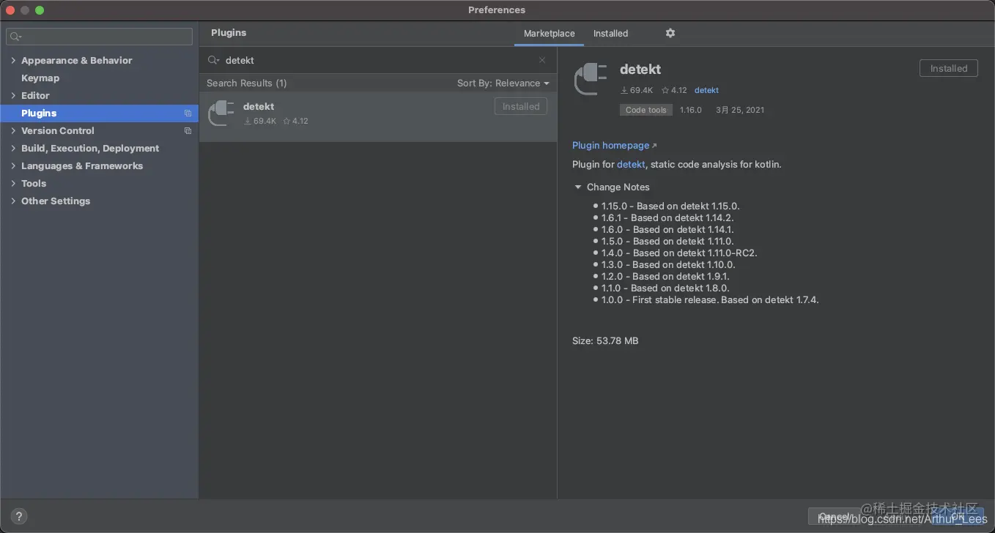Click change note 1.0.0 first stable release
Viewport: 995px width, 533px height.
710,300
